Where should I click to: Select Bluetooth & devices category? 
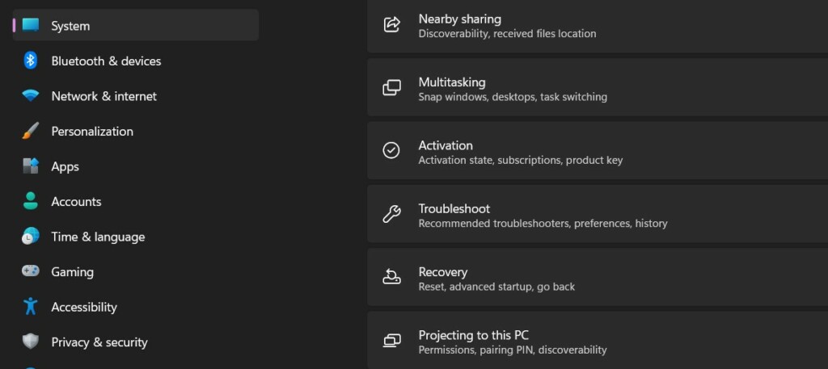(106, 61)
